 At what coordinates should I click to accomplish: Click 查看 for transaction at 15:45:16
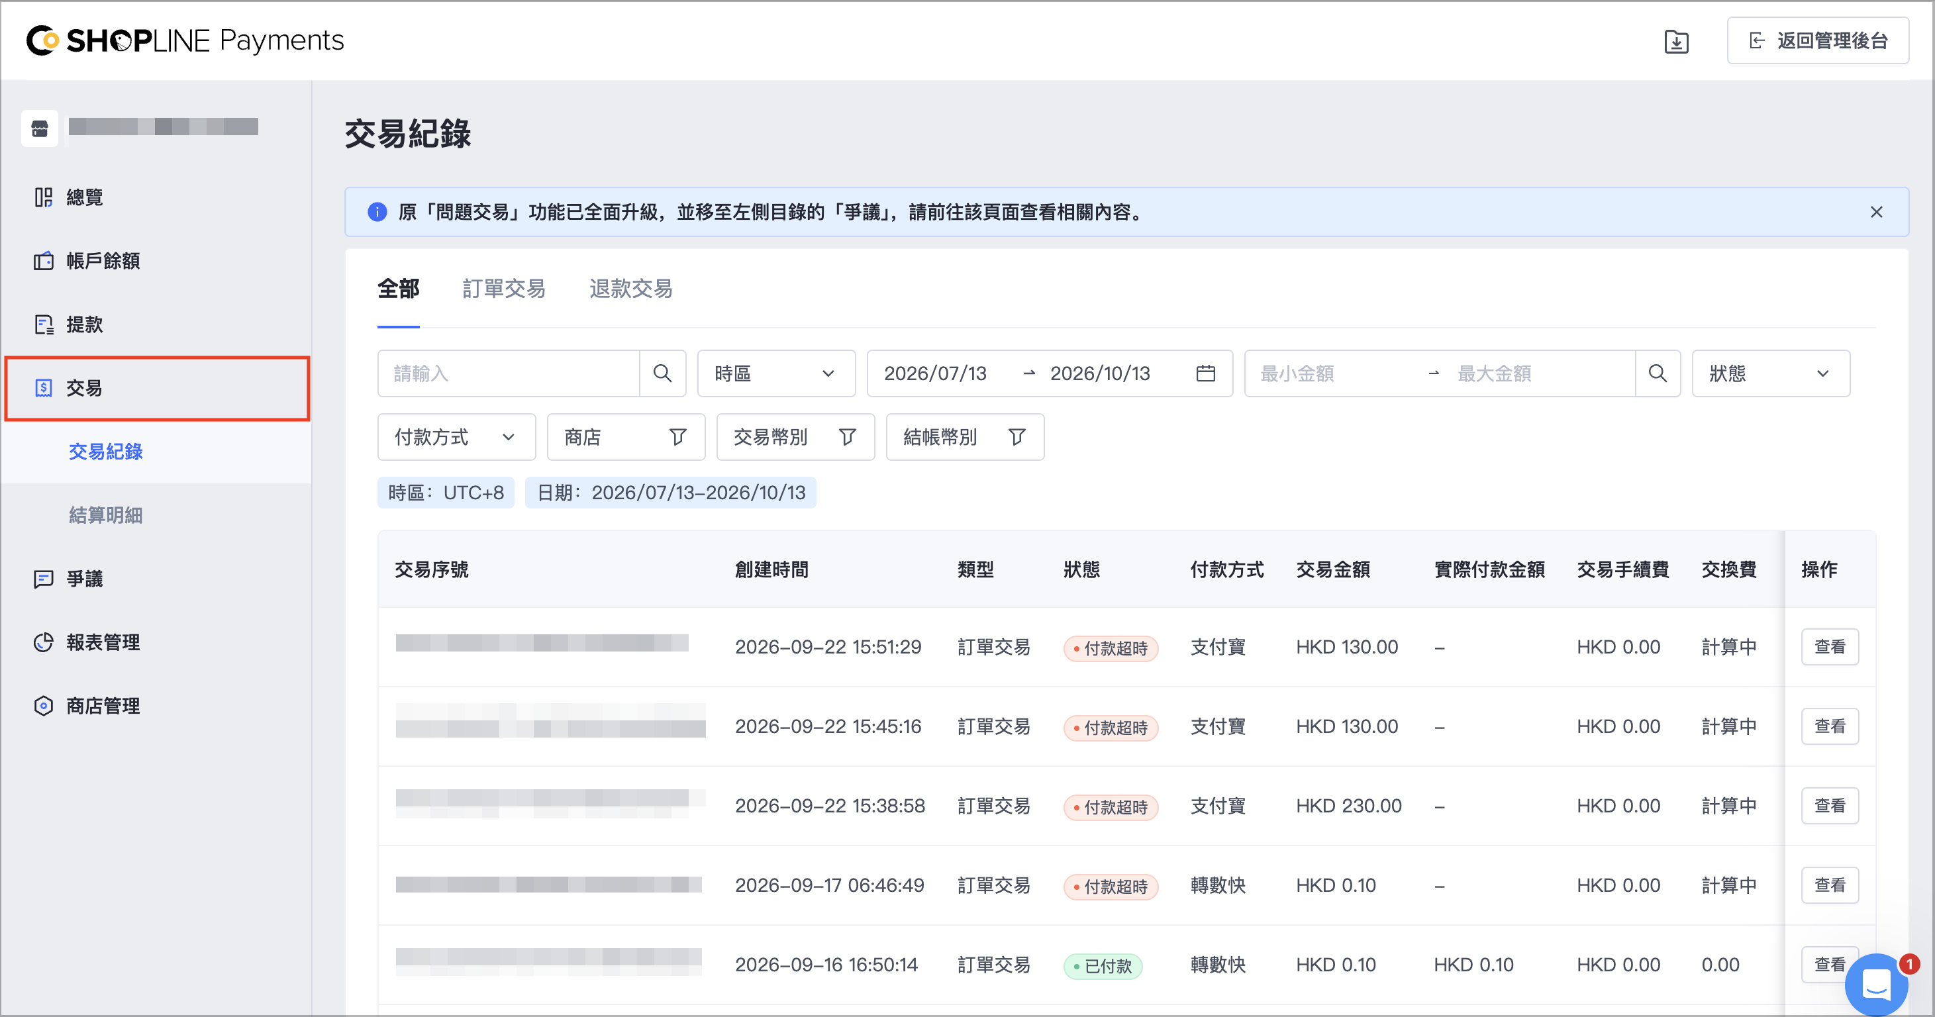(1830, 726)
